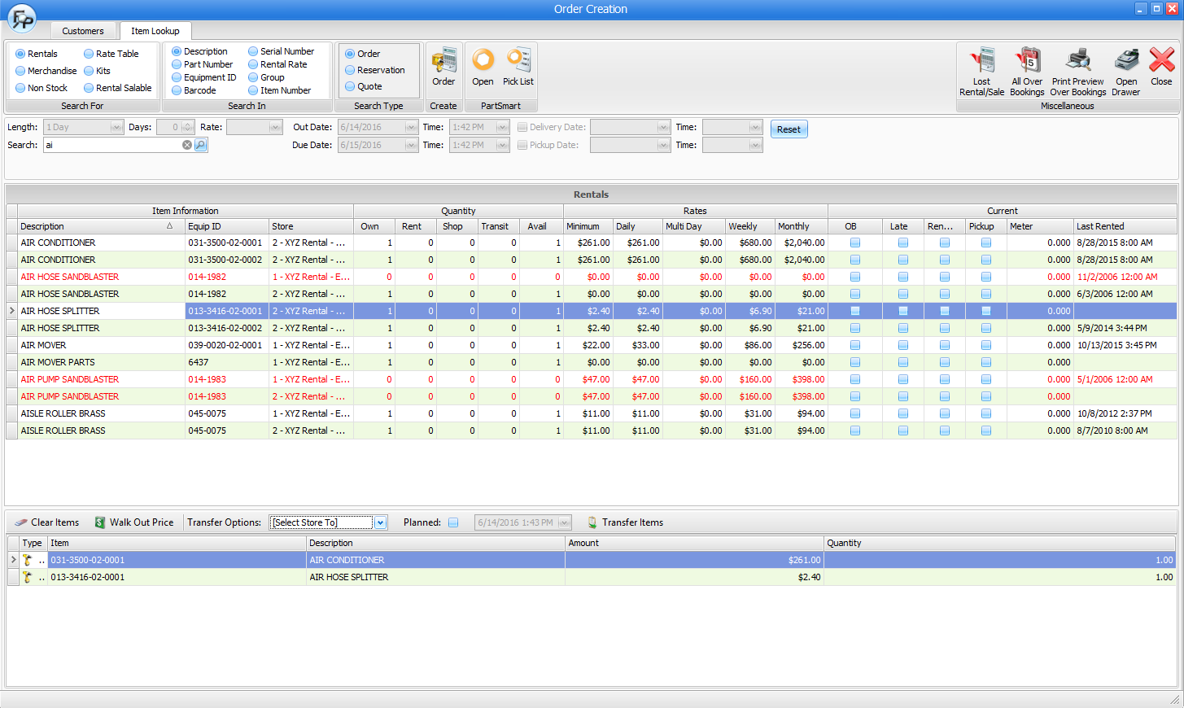Open the Length dropdown
1184x708 pixels.
(x=116, y=127)
